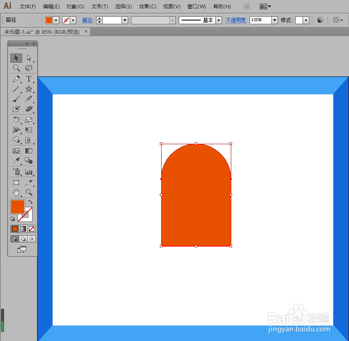
Task: Select the Free Transform tool
Action: pyautogui.click(x=29, y=130)
